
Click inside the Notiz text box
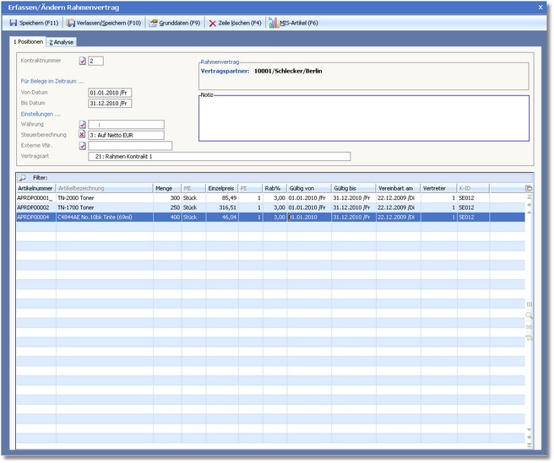tap(363, 118)
